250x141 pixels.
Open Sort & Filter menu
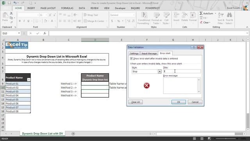pyautogui.click(x=221, y=18)
